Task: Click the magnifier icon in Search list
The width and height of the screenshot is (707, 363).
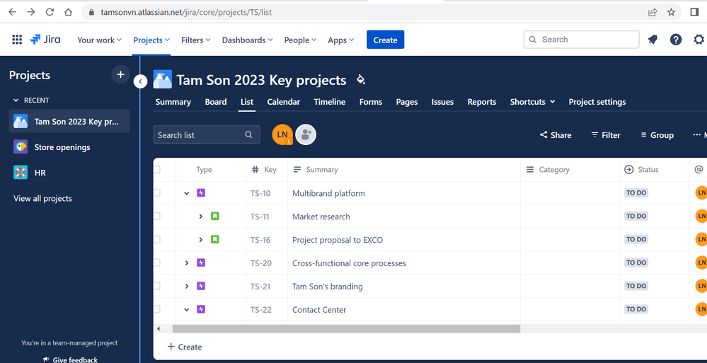Action: point(248,135)
